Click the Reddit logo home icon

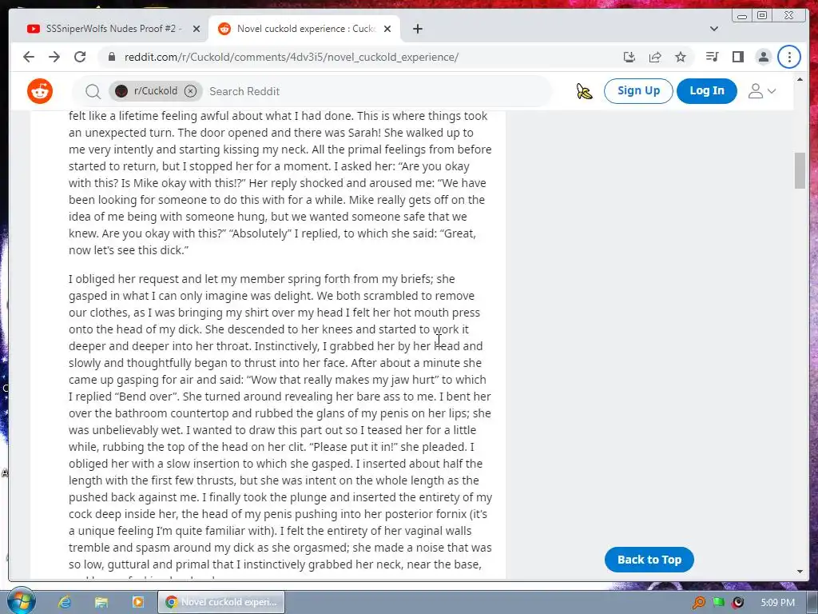click(x=40, y=91)
